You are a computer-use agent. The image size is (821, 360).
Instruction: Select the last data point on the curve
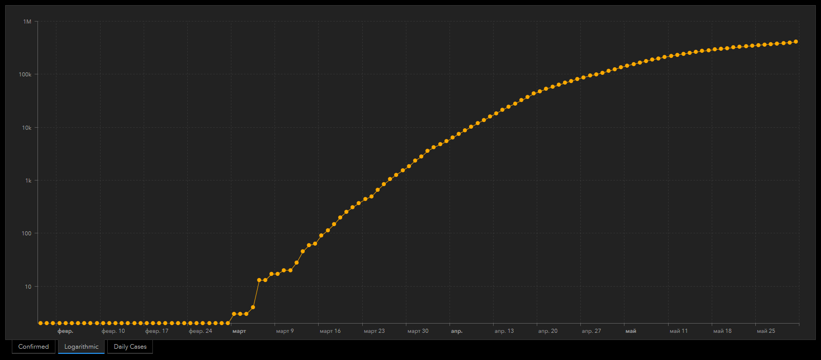click(796, 42)
